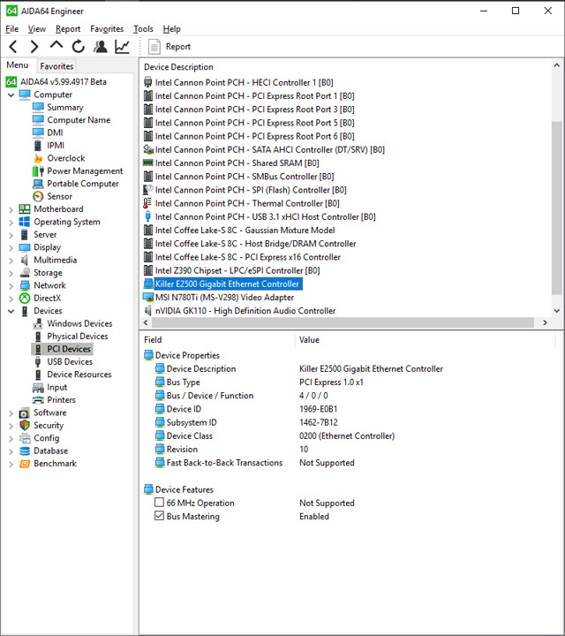Image resolution: width=565 pixels, height=636 pixels.
Task: Select the Overclock flame icon
Action: [x=38, y=158]
